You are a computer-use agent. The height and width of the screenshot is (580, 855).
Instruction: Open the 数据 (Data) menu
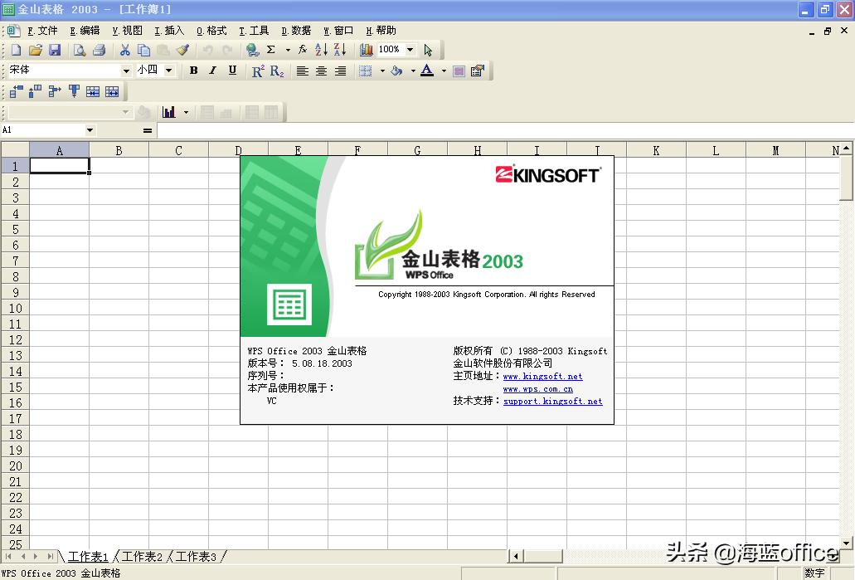296,31
